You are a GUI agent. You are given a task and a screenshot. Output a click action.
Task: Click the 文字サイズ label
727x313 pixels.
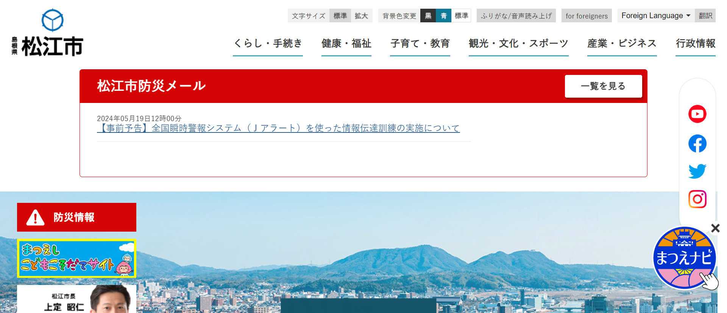click(x=309, y=16)
